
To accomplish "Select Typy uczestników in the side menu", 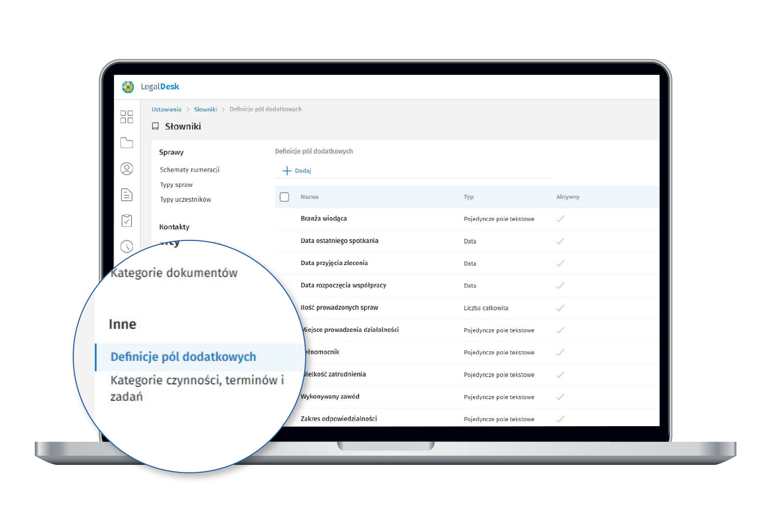I will [185, 199].
